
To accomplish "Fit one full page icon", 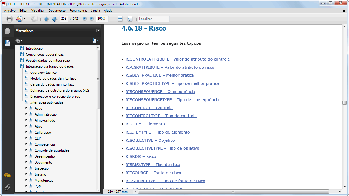I will tap(130, 19).
